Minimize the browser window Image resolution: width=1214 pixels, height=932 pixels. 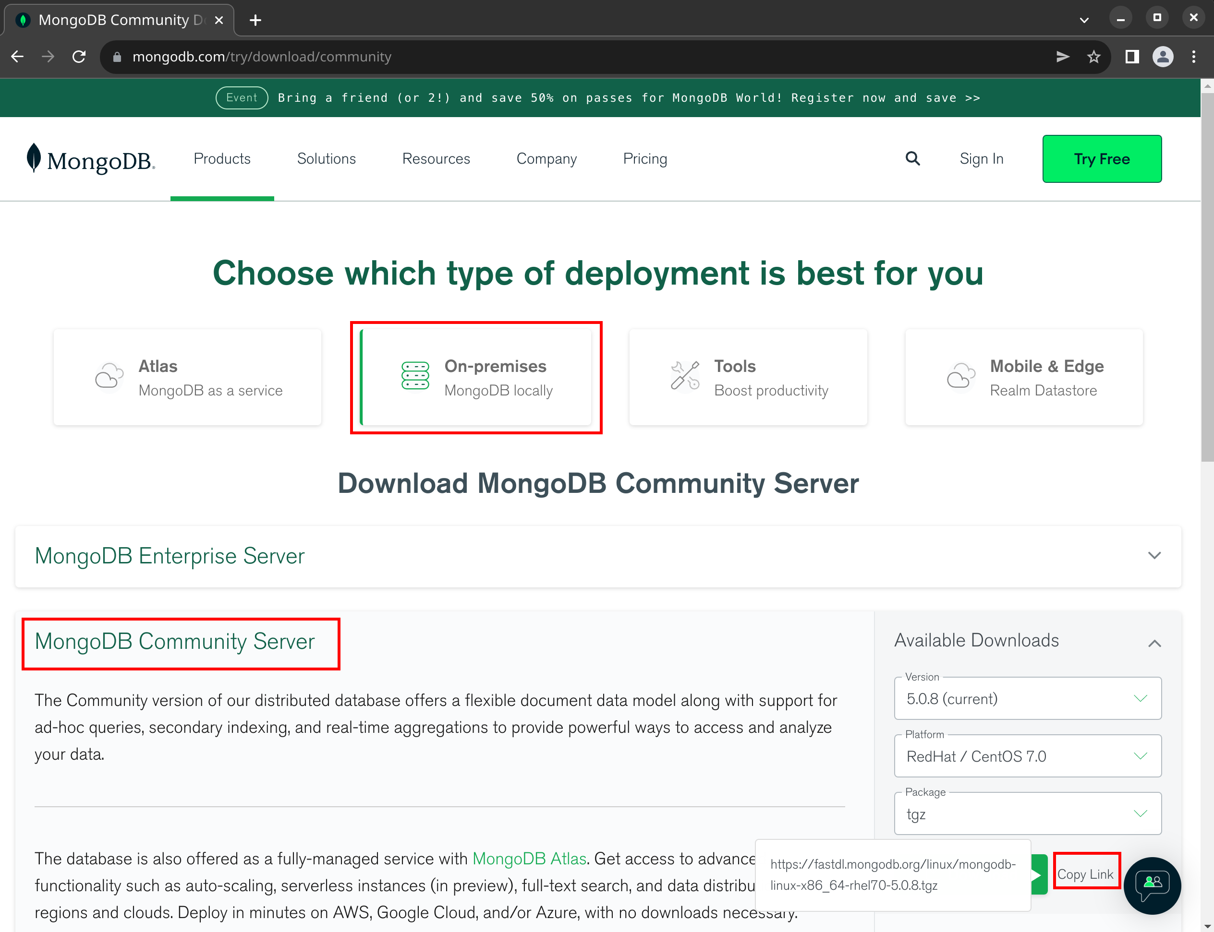[x=1121, y=19]
